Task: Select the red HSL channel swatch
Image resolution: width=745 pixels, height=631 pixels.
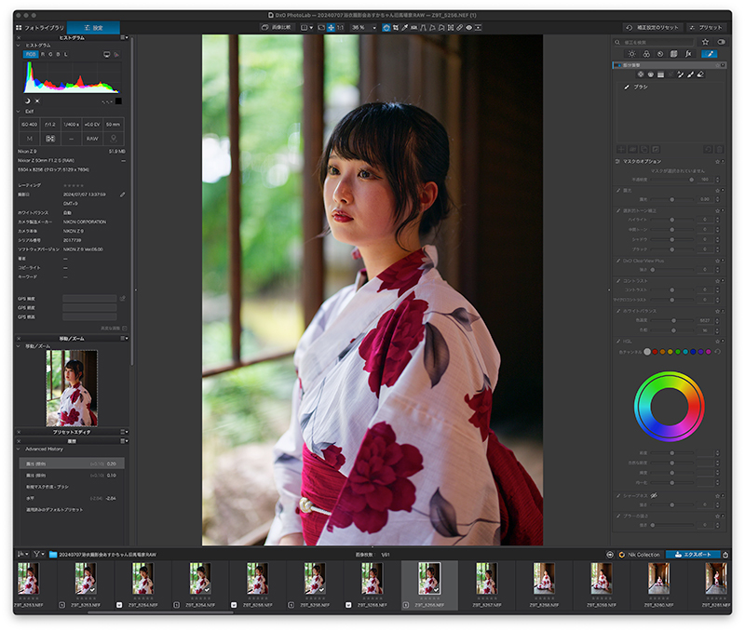Action: [x=655, y=352]
